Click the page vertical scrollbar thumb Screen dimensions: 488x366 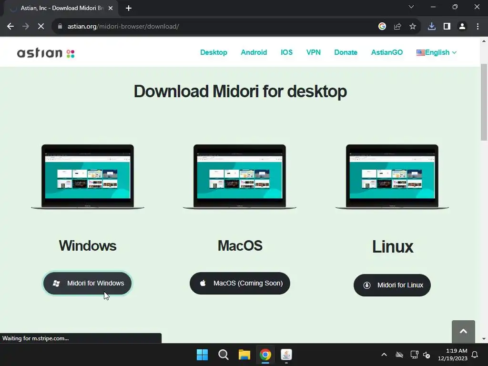point(484,102)
